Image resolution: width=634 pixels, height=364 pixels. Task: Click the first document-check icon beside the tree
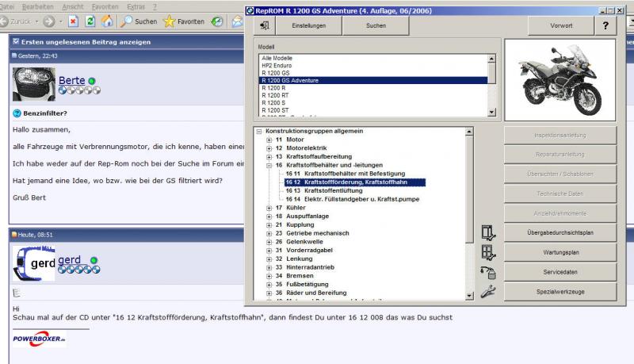(488, 233)
